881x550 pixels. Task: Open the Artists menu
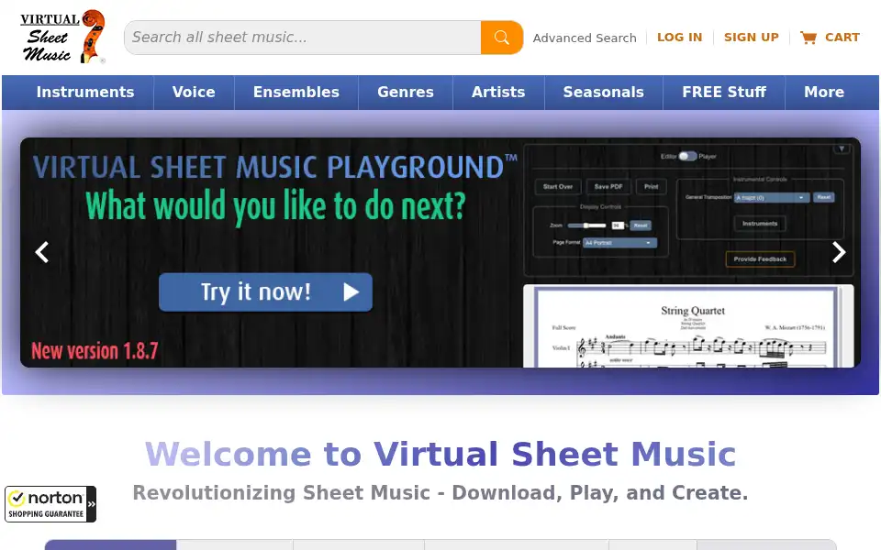(x=498, y=92)
